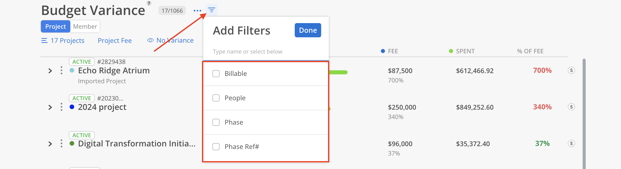Expand the 2024 project row
The width and height of the screenshot is (621, 169).
[50, 107]
